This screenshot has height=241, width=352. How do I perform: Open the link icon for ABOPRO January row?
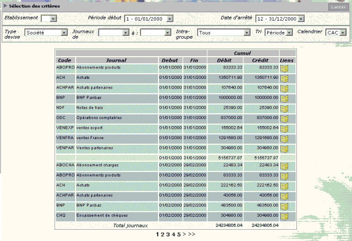tap(284, 68)
